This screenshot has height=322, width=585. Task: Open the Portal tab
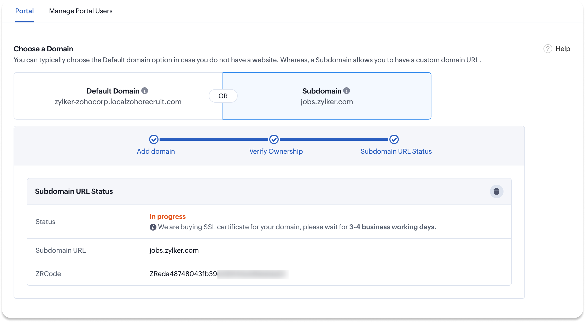click(24, 11)
